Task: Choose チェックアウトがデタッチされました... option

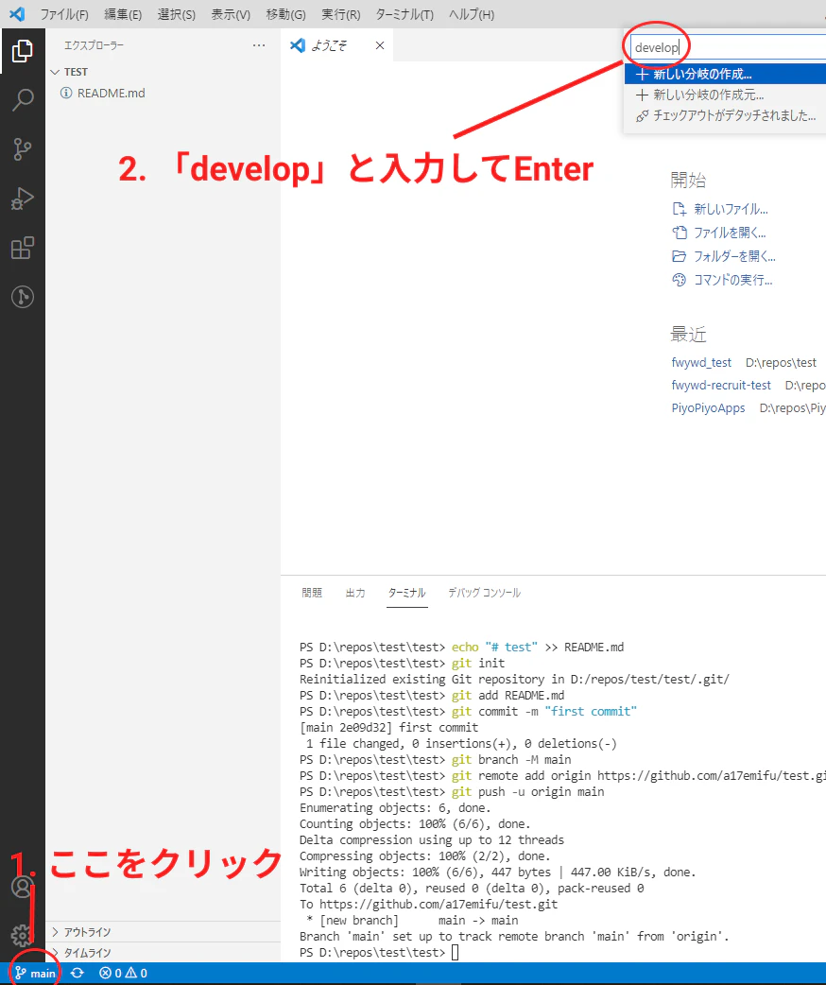Action: click(x=725, y=115)
